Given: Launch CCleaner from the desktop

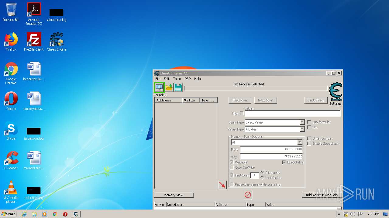Looking at the screenshot, I should 11,160.
